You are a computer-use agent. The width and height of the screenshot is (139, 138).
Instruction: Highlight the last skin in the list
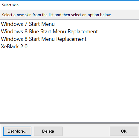coord(14,46)
